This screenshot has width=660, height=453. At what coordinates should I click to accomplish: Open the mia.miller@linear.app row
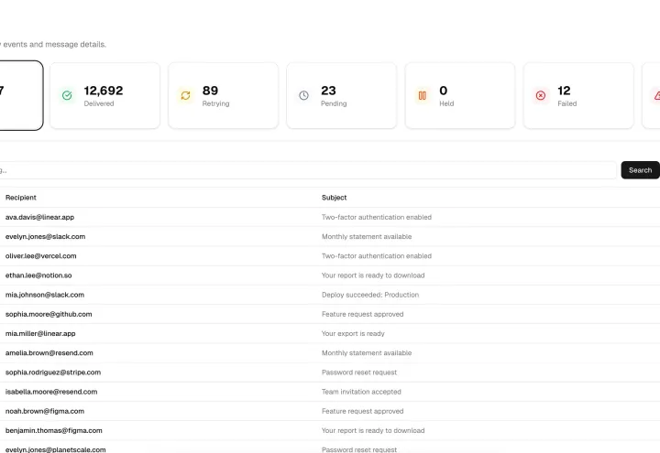[330, 333]
